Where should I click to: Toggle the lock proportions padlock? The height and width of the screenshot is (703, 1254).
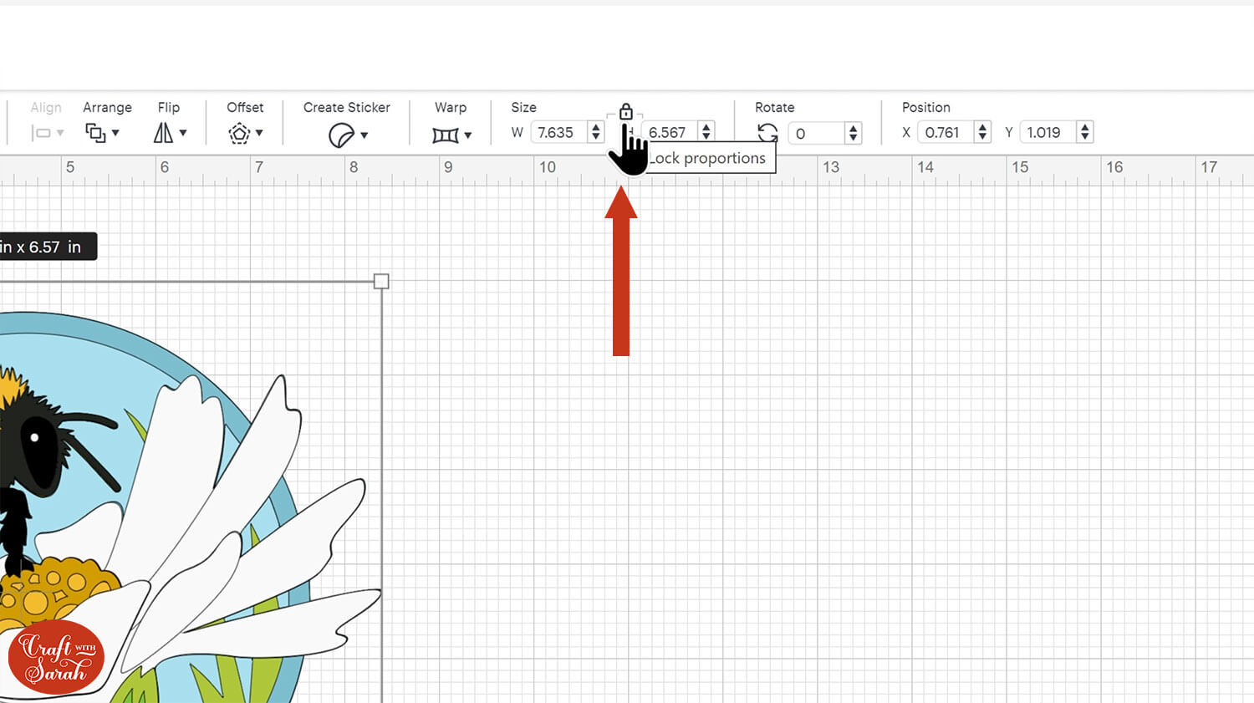coord(625,111)
